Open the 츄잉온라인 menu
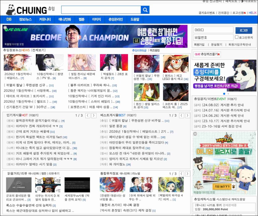This screenshot has width=258, height=216. (116, 19)
